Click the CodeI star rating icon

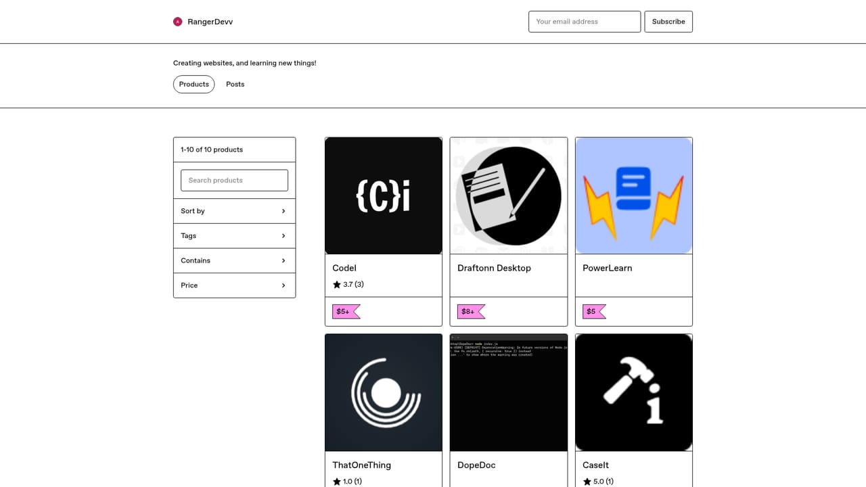337,285
